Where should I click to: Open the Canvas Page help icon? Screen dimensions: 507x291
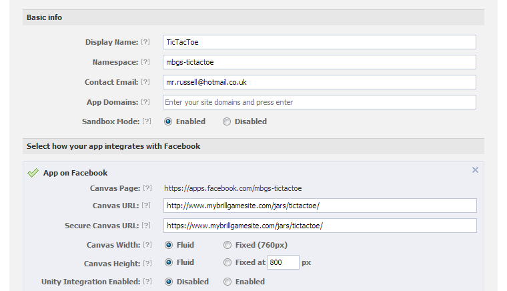[147, 188]
